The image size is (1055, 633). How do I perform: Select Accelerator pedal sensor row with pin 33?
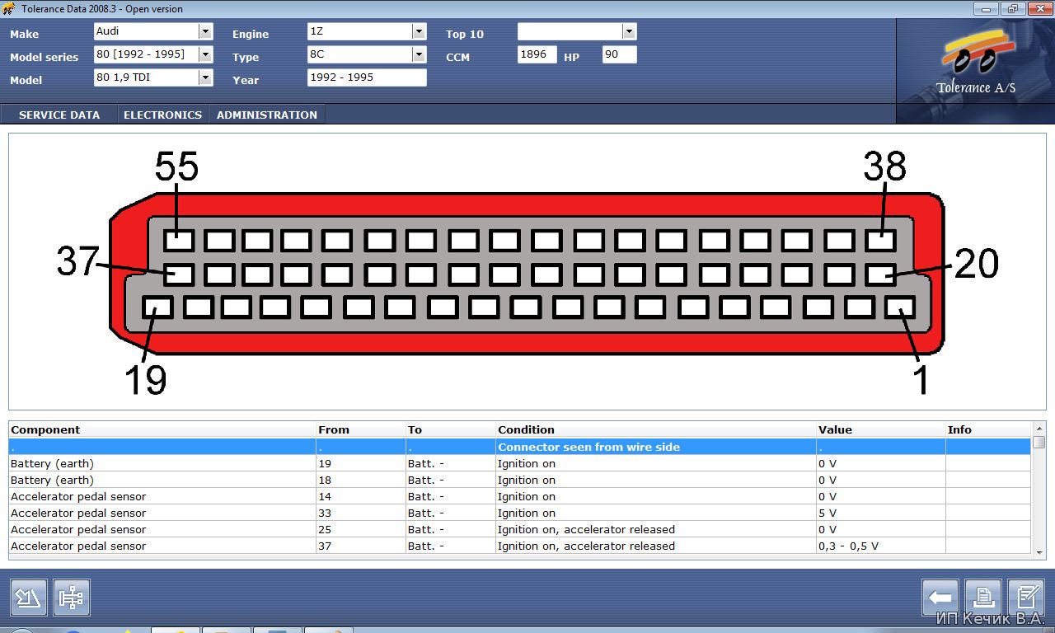[520, 513]
